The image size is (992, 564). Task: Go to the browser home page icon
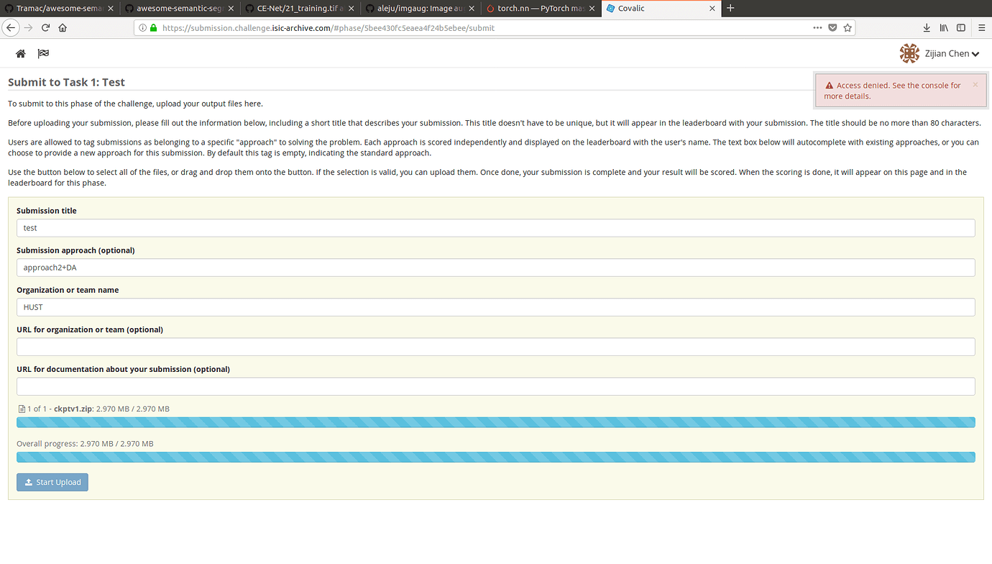coord(63,28)
